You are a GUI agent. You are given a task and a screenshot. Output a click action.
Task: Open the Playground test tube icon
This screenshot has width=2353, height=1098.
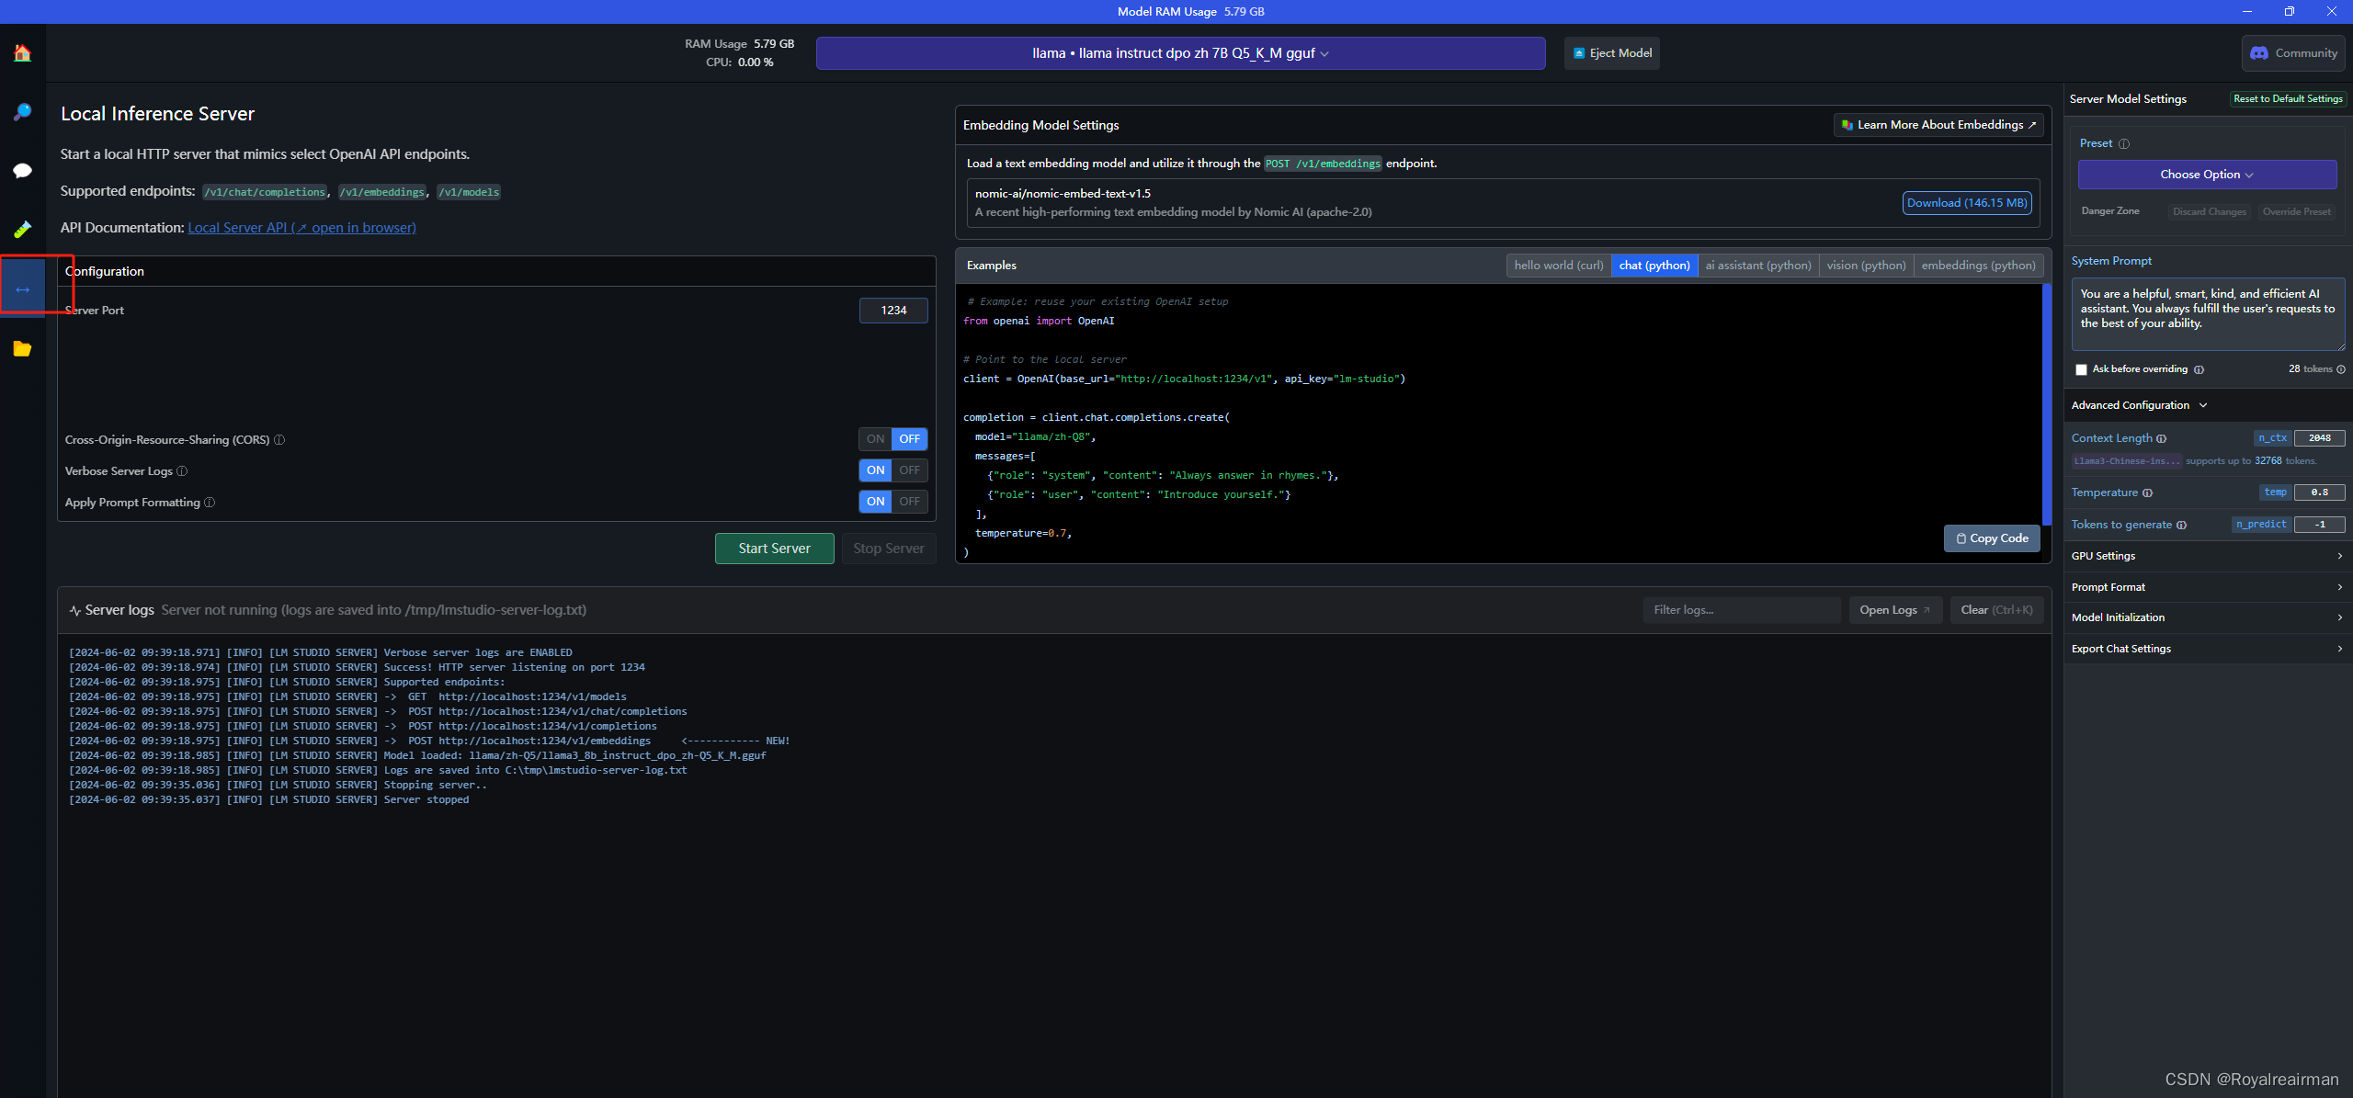point(22,229)
